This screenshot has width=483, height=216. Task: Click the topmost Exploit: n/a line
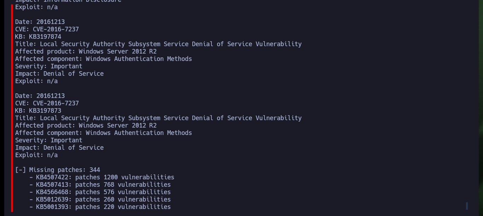click(36, 7)
